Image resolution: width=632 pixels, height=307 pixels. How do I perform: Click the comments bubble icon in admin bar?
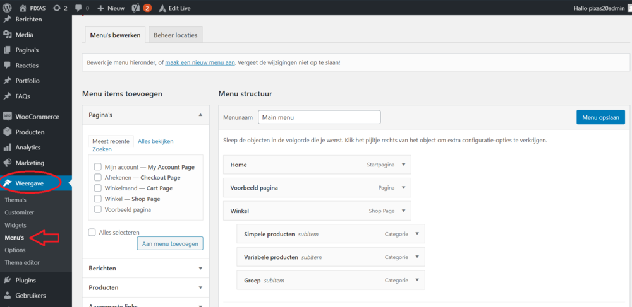tap(78, 8)
